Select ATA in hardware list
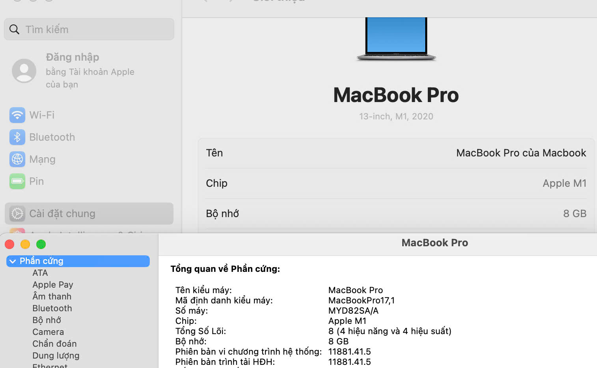This screenshot has height=368, width=597. 40,273
